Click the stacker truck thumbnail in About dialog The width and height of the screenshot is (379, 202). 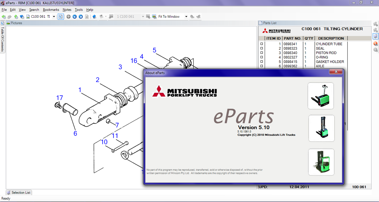pos(321,128)
